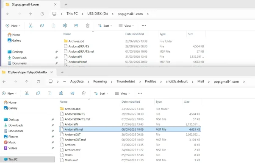Open Gallery in USB DISK window sidebar

[14, 40]
